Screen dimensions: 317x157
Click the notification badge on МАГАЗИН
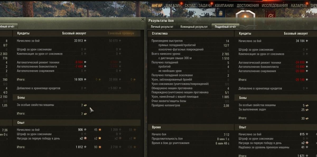pos(181,3)
